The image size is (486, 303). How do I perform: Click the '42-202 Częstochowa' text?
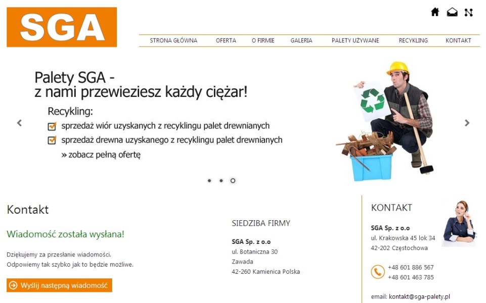tap(399, 248)
